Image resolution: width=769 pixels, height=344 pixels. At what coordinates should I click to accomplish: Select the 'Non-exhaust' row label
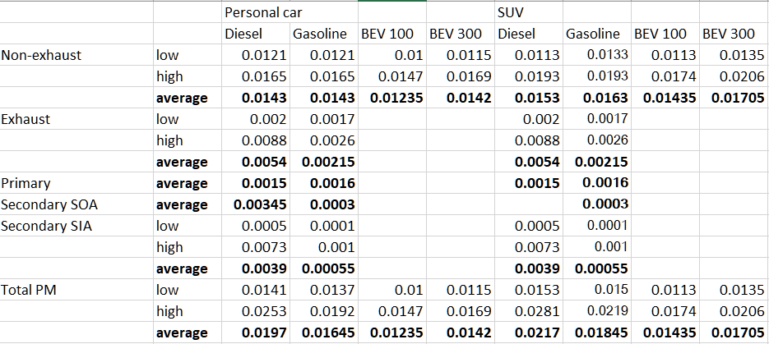point(41,55)
